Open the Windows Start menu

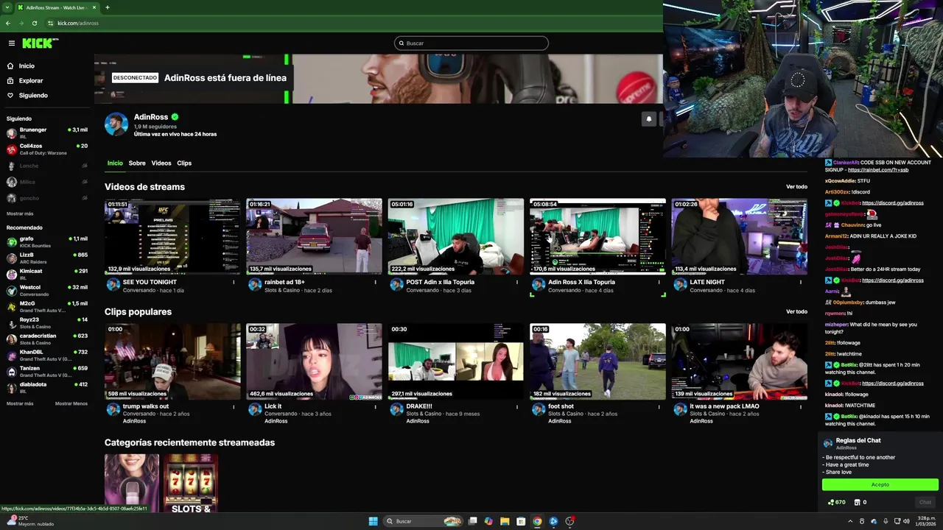[x=374, y=521]
